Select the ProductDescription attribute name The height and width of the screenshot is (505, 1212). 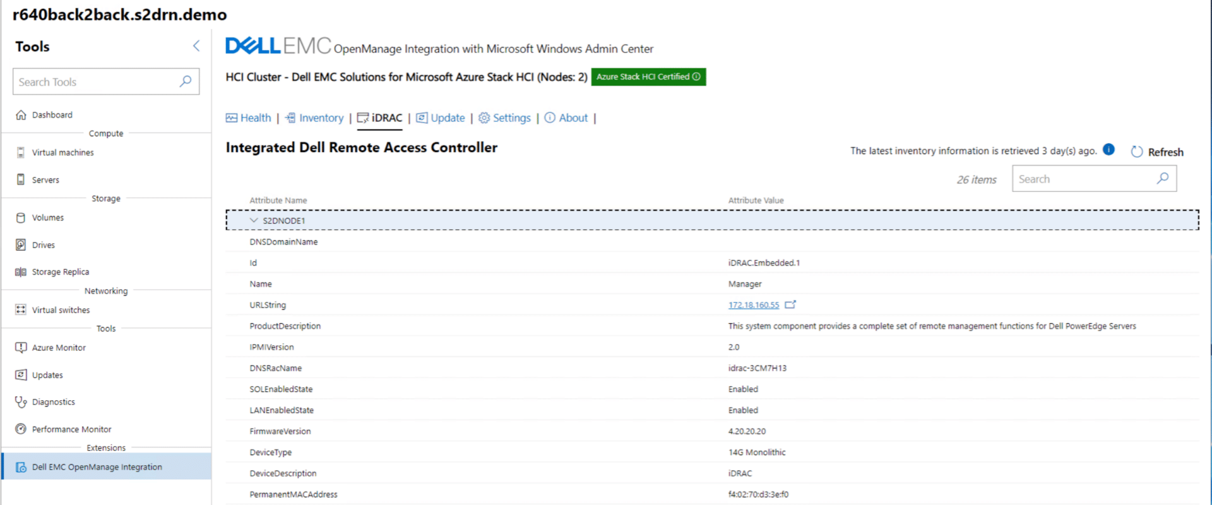[285, 326]
